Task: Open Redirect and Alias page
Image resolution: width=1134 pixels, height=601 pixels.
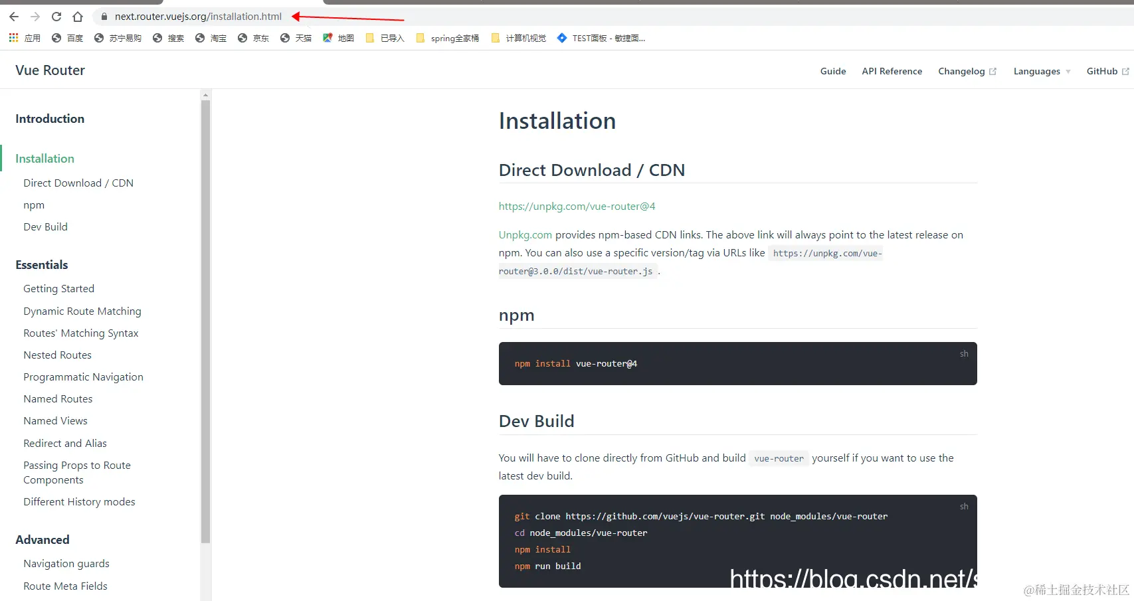Action: pyautogui.click(x=65, y=444)
